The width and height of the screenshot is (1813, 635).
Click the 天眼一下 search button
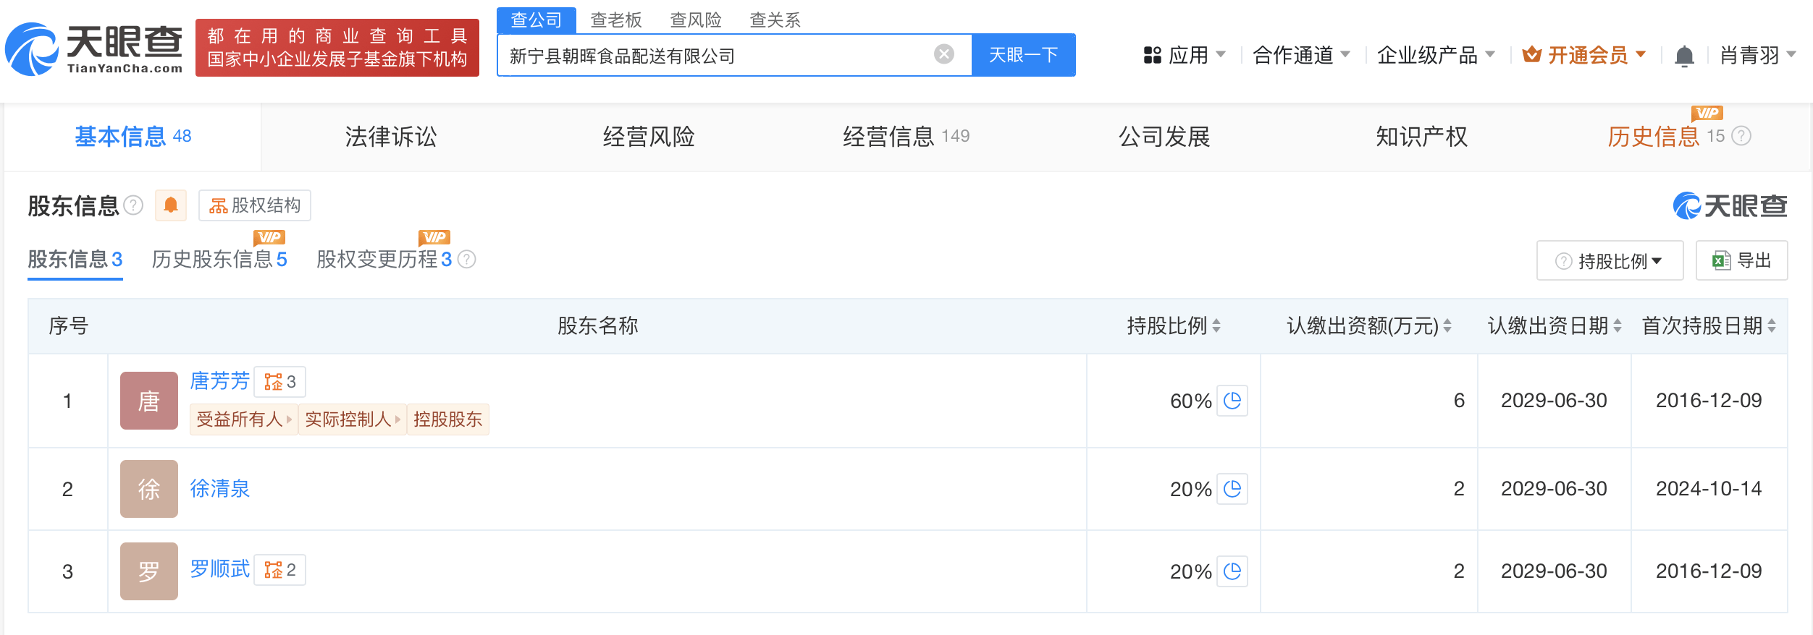coord(1023,55)
